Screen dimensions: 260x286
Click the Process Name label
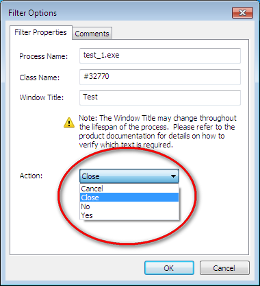[43, 56]
